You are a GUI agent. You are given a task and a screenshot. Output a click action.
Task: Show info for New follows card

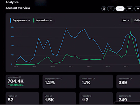(131, 79)
